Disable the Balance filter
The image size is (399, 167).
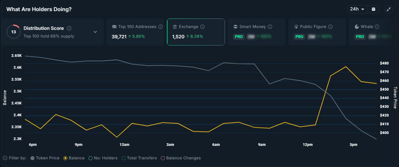coord(66,158)
